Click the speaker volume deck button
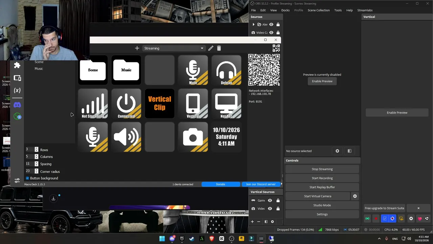Viewport: 433px width, 244px height. coord(126,137)
